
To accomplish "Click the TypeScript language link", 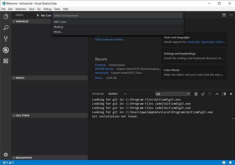I will click(208, 42).
